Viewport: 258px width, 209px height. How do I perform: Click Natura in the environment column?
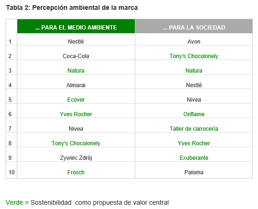click(x=76, y=70)
